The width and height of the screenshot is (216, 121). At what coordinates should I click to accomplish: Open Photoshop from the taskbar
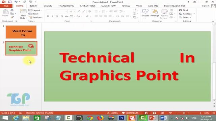point(122,118)
